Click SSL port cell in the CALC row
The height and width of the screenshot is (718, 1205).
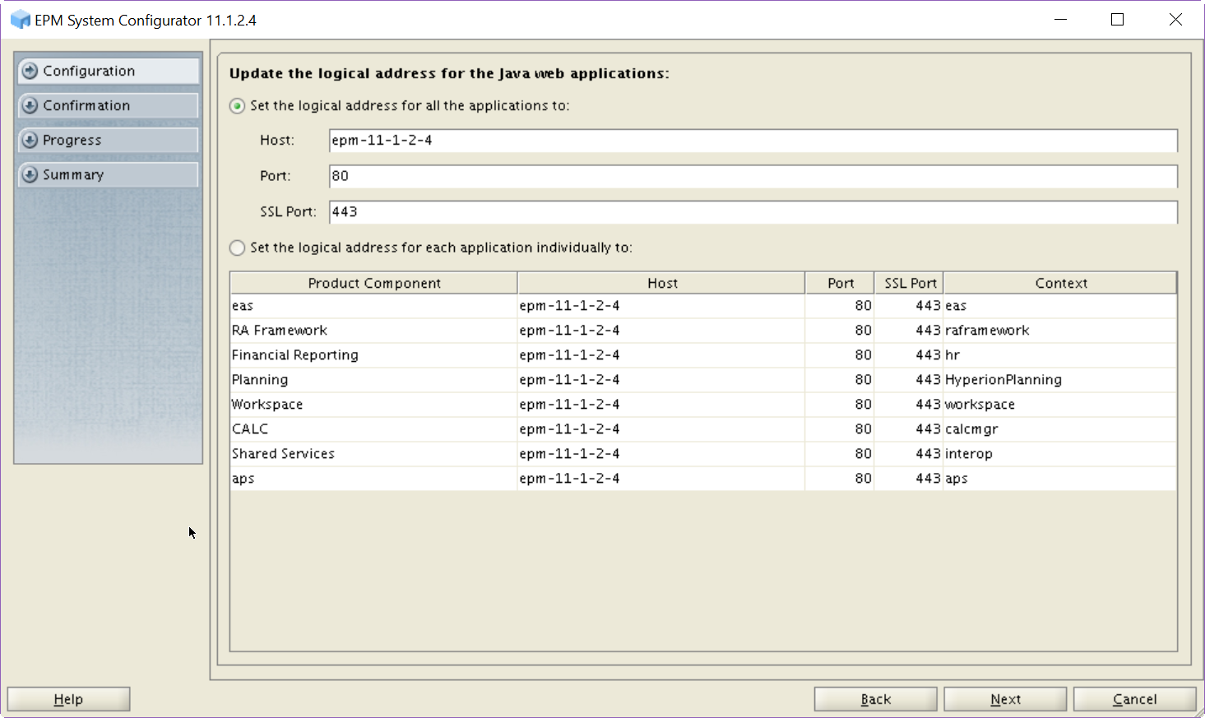click(x=909, y=429)
